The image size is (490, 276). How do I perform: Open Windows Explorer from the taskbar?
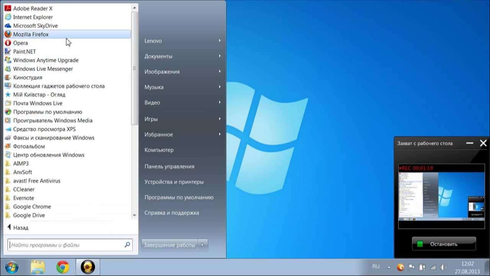(x=38, y=267)
